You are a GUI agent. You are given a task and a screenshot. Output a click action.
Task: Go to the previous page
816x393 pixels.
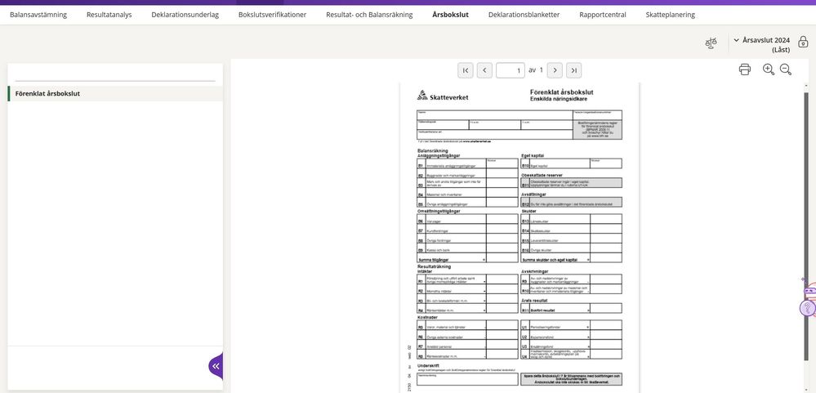(484, 70)
